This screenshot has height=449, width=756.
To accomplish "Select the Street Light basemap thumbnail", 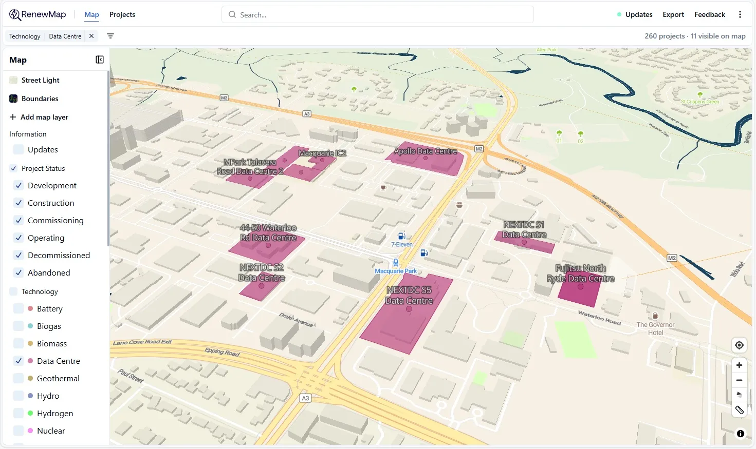I will coord(13,80).
